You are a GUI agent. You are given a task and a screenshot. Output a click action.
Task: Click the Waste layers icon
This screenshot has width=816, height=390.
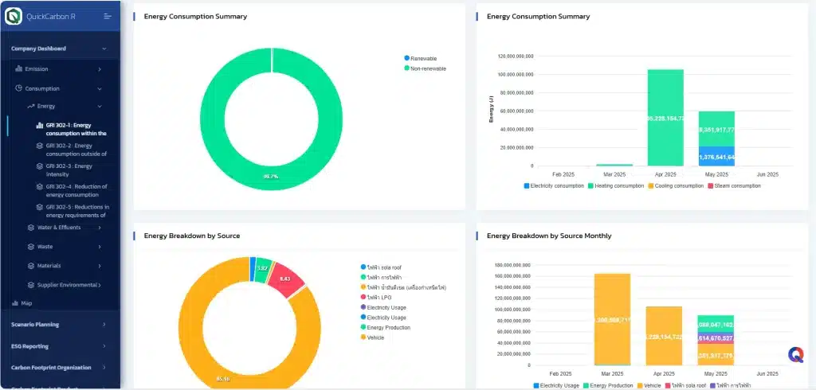31,247
